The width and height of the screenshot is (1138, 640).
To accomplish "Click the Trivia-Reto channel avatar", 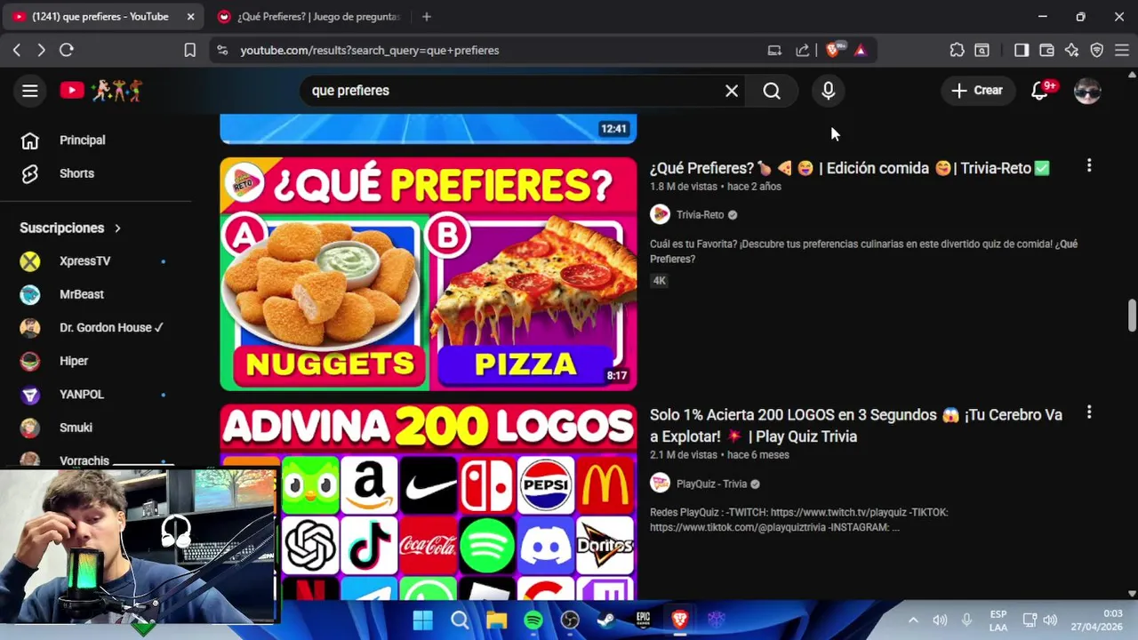I will (660, 215).
